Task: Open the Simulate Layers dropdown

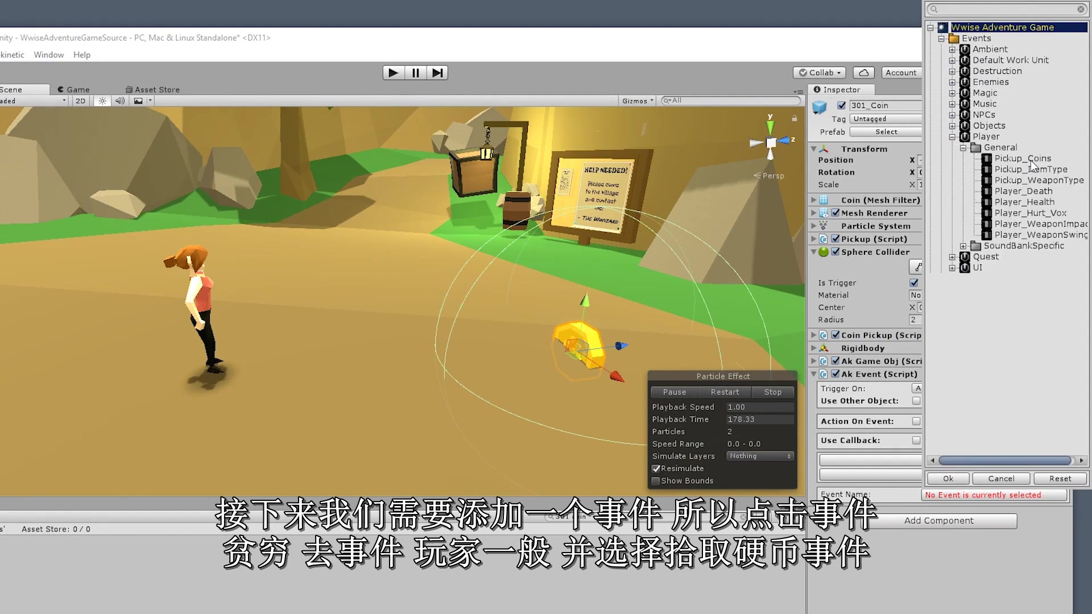Action: point(760,456)
